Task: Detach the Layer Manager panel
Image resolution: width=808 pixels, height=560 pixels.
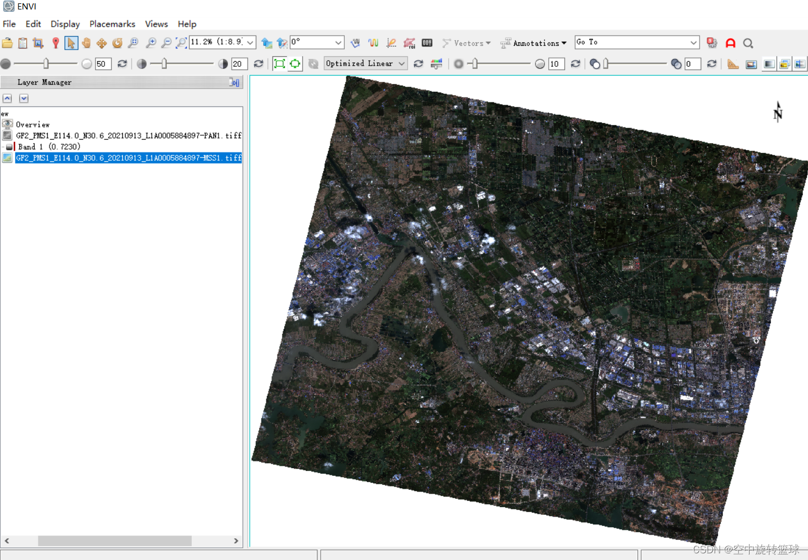Action: click(234, 82)
